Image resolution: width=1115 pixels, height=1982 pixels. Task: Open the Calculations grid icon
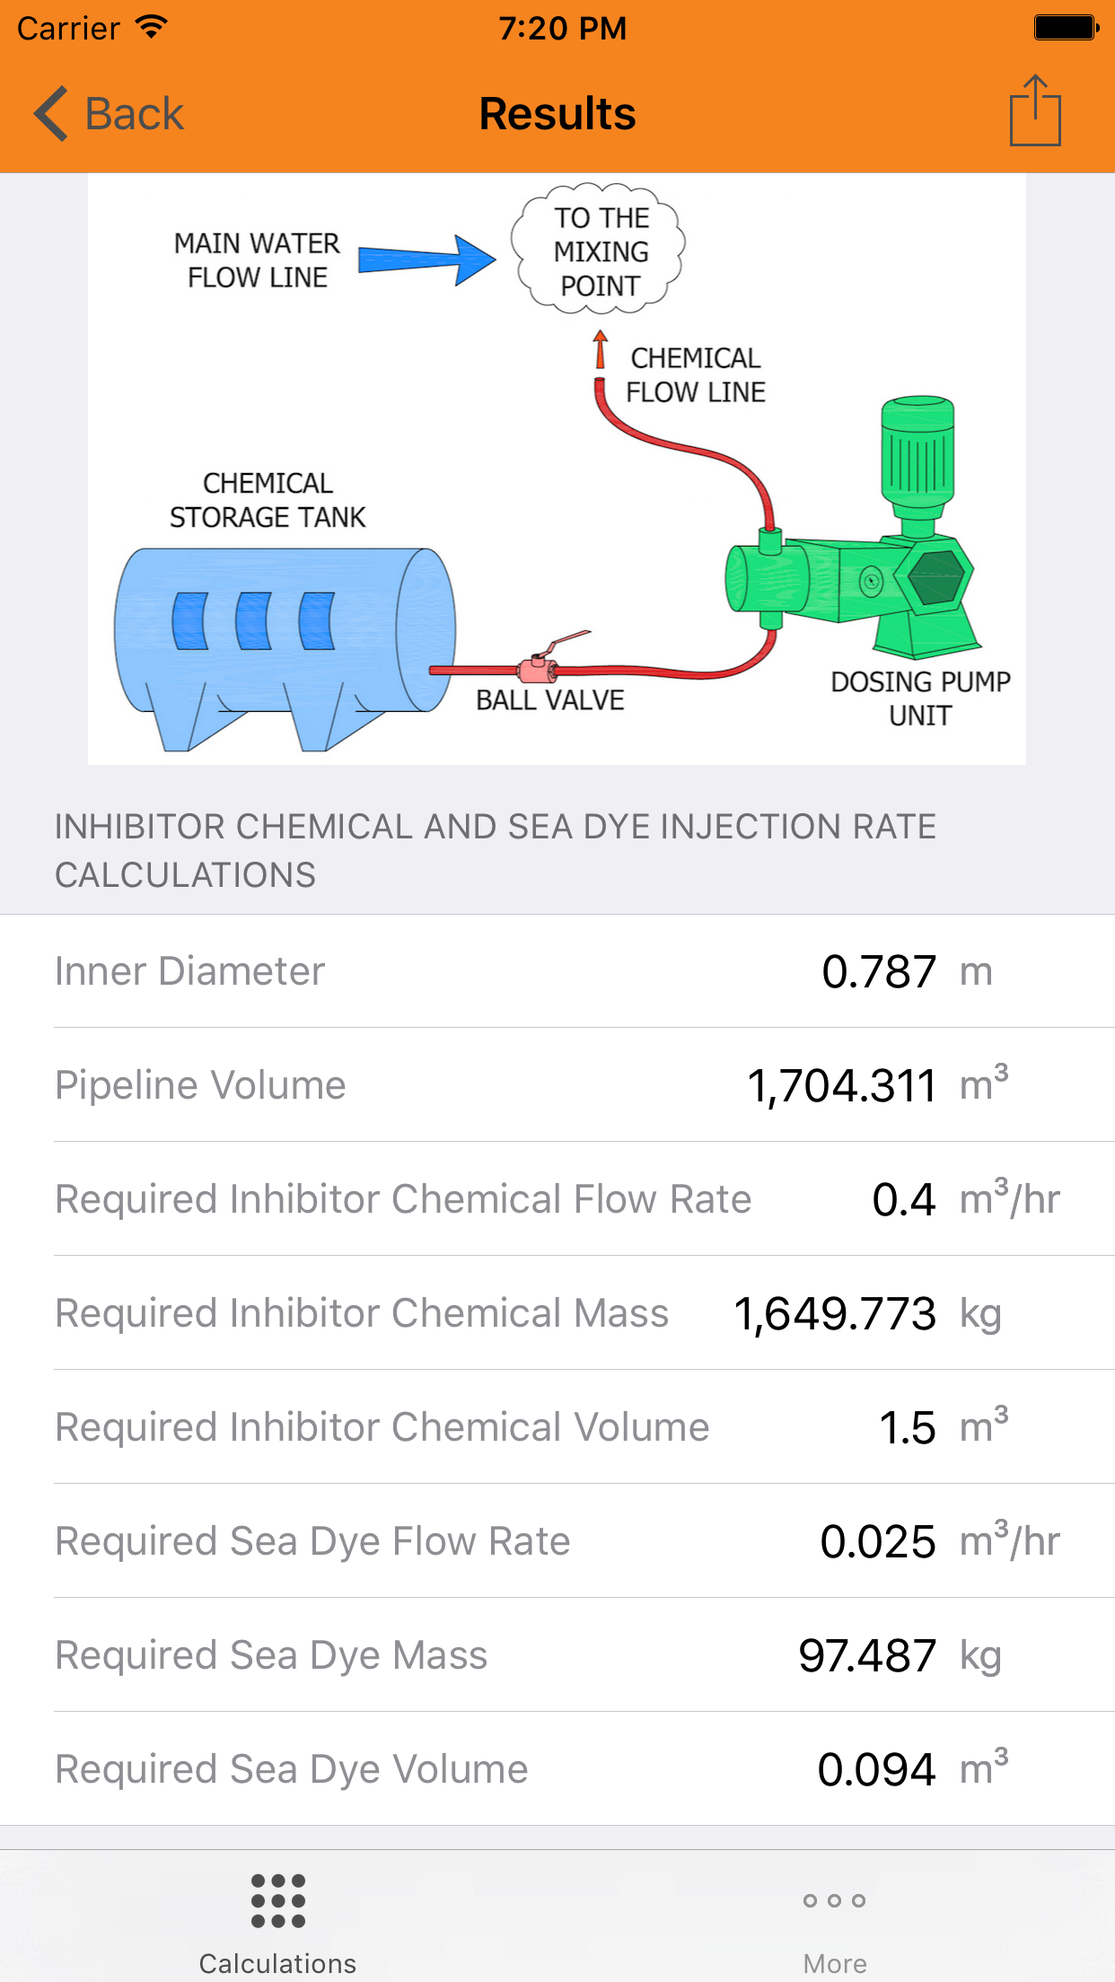point(278,1900)
